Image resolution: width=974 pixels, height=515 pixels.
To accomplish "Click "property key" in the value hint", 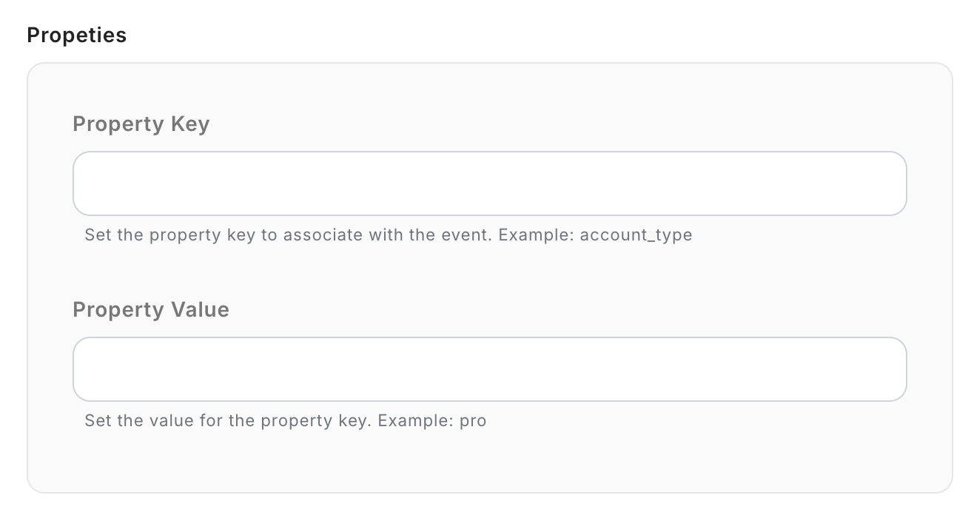I will [316, 421].
